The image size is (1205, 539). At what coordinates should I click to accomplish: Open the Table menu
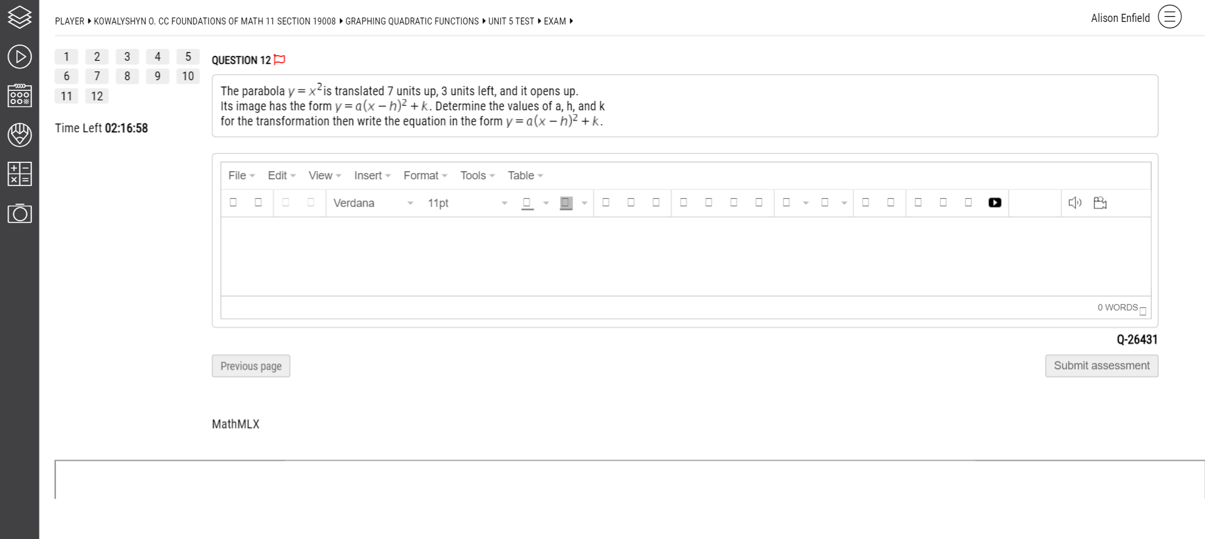coord(525,175)
